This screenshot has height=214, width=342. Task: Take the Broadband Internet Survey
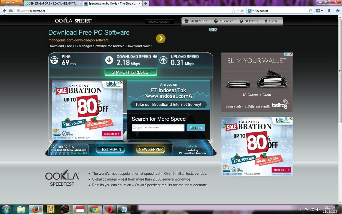[168, 105]
